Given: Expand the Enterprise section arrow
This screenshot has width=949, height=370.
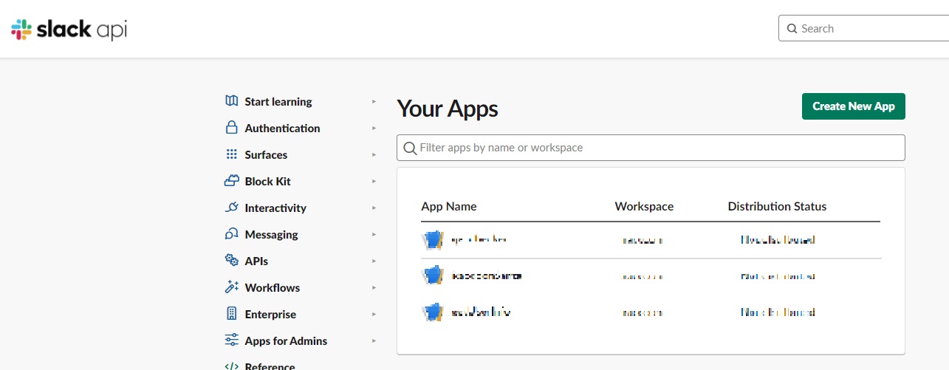Looking at the screenshot, I should (x=374, y=314).
